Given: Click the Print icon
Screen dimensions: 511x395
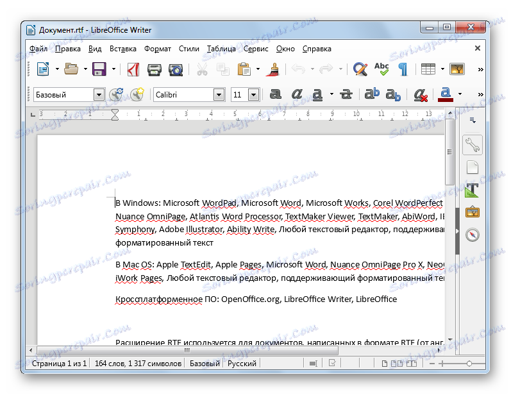Looking at the screenshot, I should coord(154,70).
